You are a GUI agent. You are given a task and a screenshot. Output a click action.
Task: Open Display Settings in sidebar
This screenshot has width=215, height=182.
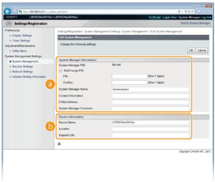pyautogui.click(x=22, y=36)
